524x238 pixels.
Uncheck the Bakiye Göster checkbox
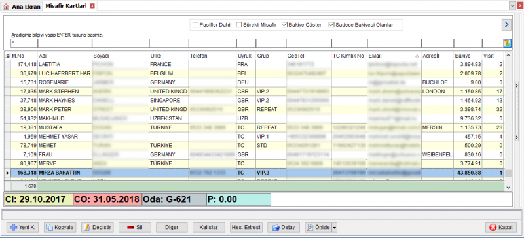point(284,25)
